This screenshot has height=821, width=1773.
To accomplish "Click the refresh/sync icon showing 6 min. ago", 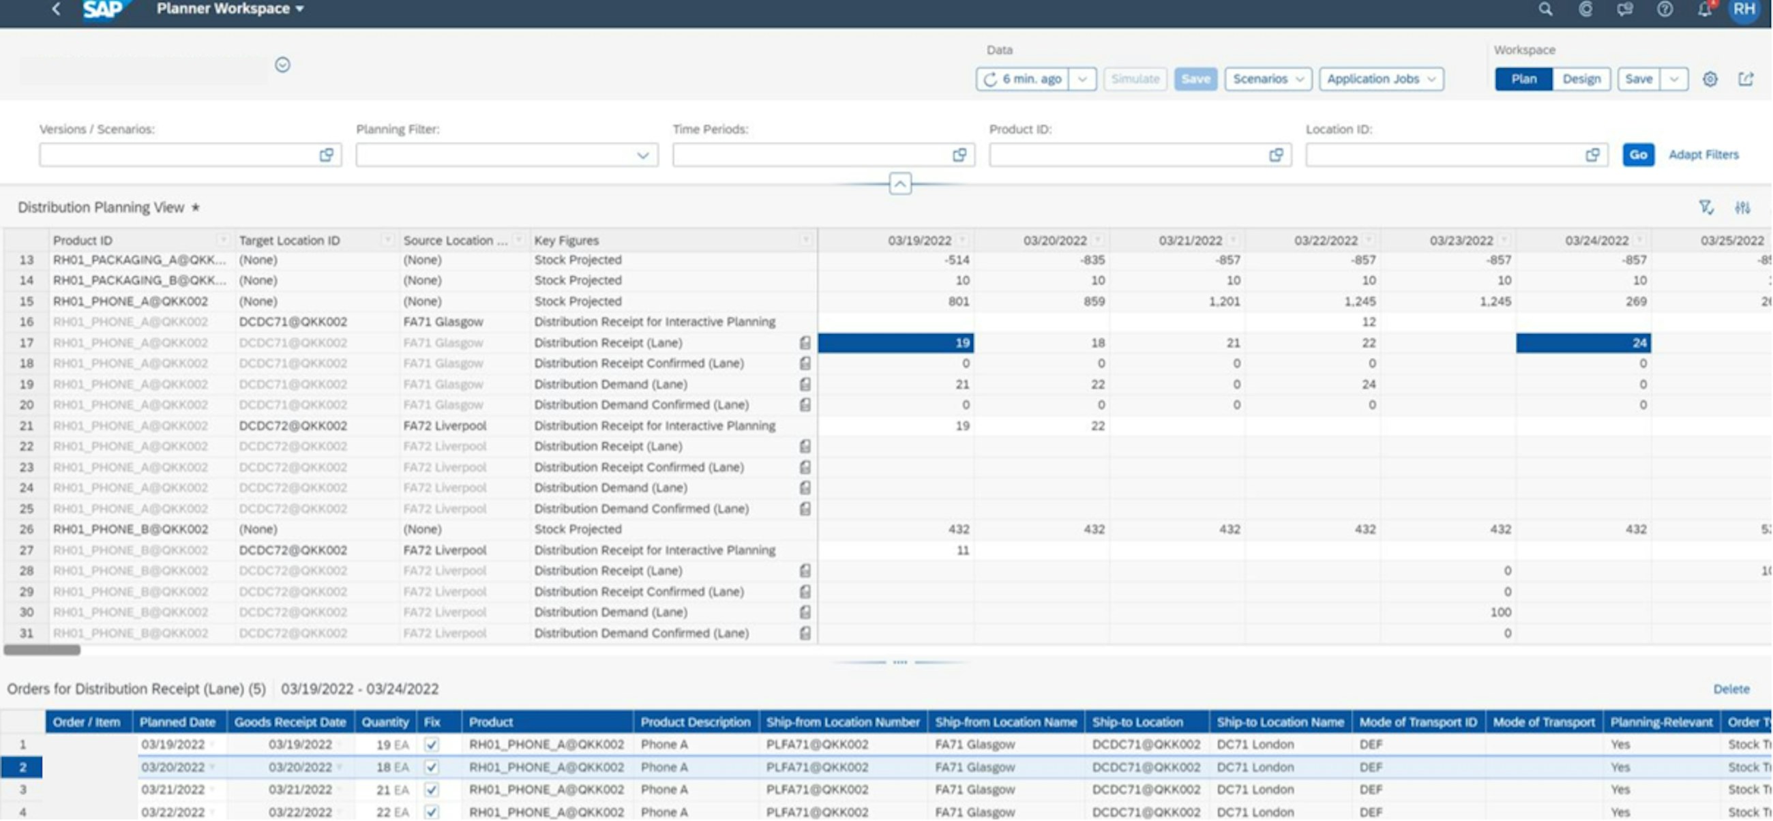I will 994,78.
